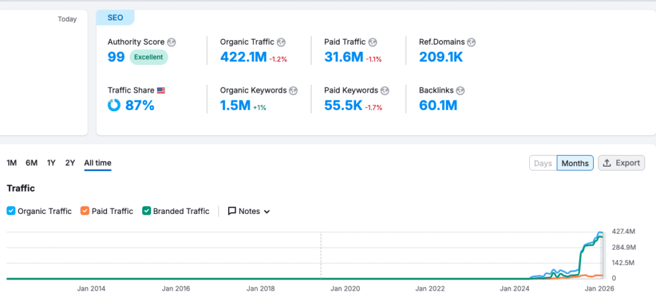656x297 pixels.
Task: Expand the Notes dropdown
Action: coord(249,211)
